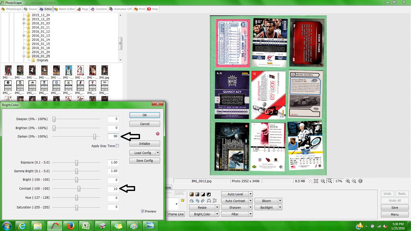The image size is (411, 231).
Task: Confirm with the OK button
Action: tap(145, 115)
